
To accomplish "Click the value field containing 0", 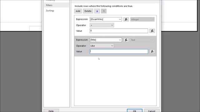I will point(119,31).
